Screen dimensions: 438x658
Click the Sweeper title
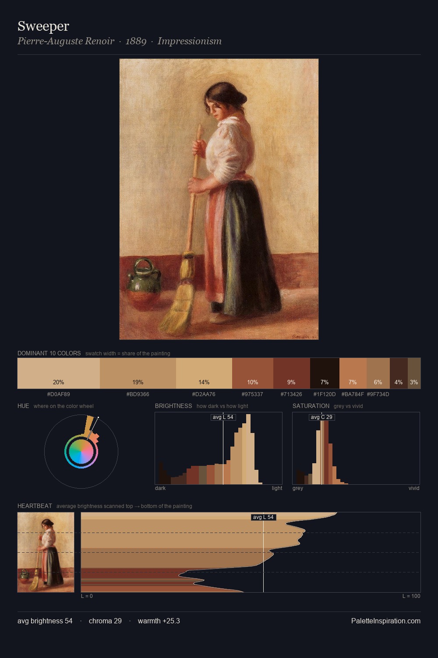43,26
